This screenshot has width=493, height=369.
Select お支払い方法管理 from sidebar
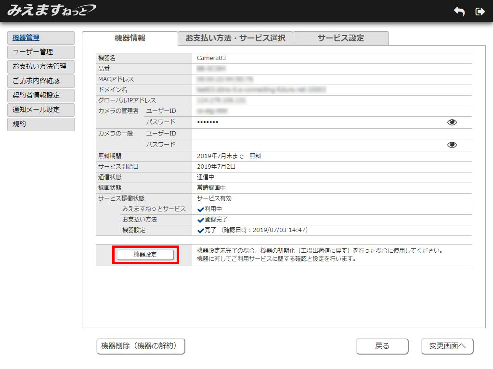pos(41,67)
